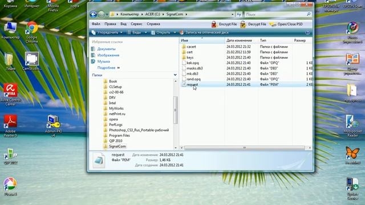Viewport: 365px width, 205px height.
Task: Select the SignalCom folder in tree
Action: click(117, 146)
